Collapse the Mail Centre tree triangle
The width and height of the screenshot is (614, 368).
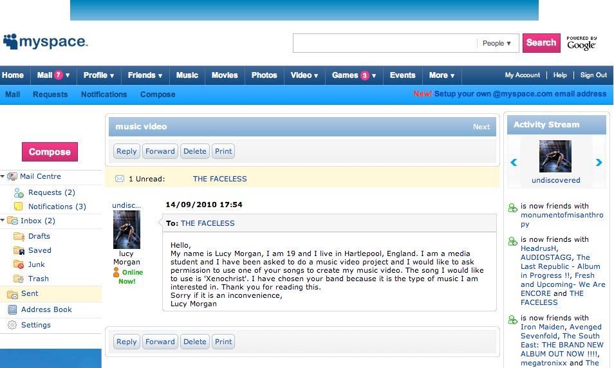click(x=3, y=176)
